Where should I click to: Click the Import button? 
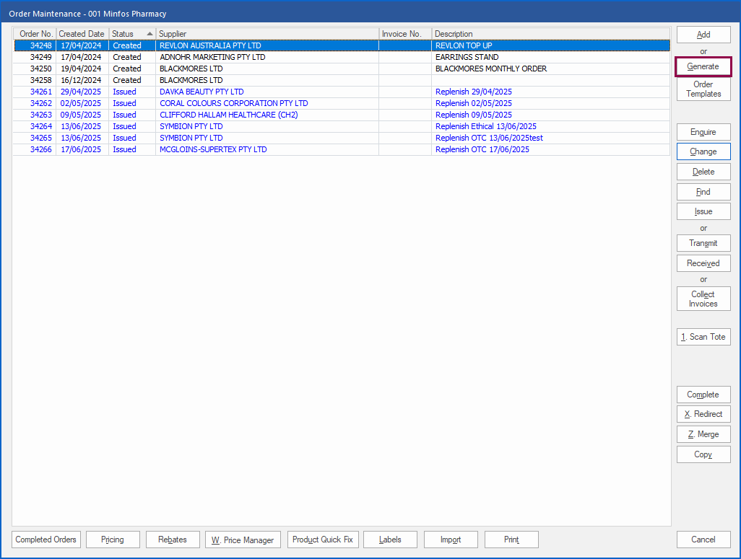451,540
